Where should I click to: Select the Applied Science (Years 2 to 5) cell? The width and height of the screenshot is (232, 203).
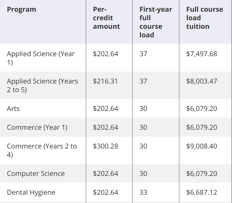[42, 85]
